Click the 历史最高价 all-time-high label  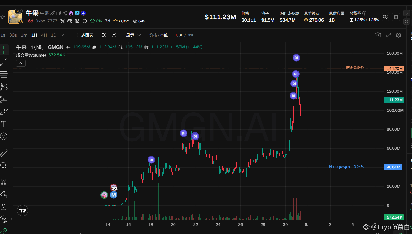[355, 68]
